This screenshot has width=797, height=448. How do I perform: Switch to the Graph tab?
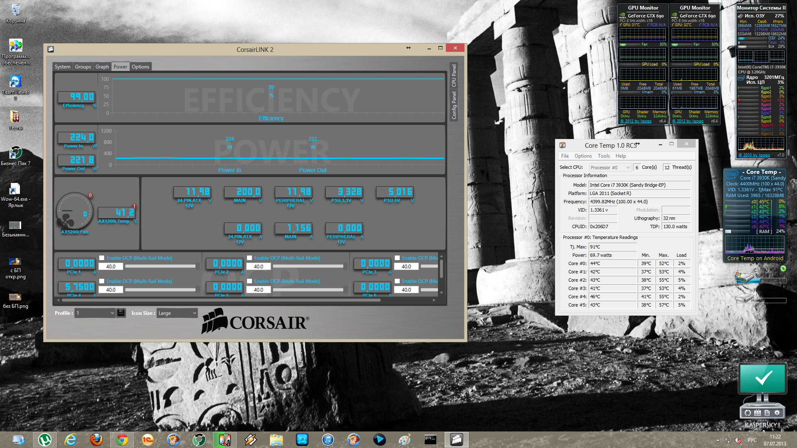[102, 67]
